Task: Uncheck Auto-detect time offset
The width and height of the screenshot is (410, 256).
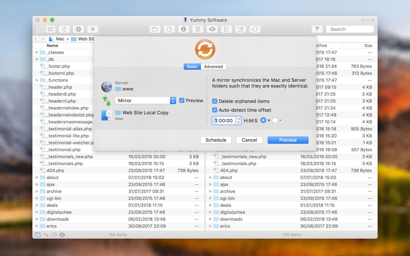Action: point(215,110)
